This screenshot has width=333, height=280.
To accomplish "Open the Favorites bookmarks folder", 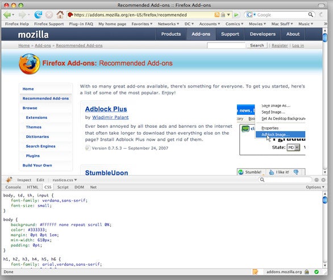I will pyautogui.click(x=142, y=24).
